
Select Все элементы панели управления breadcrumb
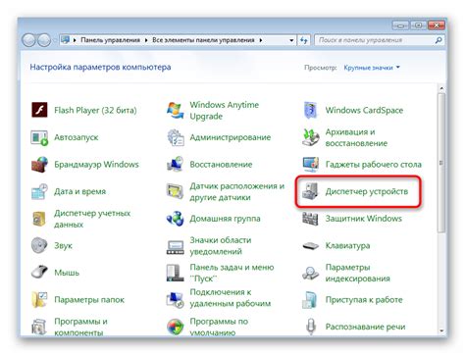[x=203, y=40]
